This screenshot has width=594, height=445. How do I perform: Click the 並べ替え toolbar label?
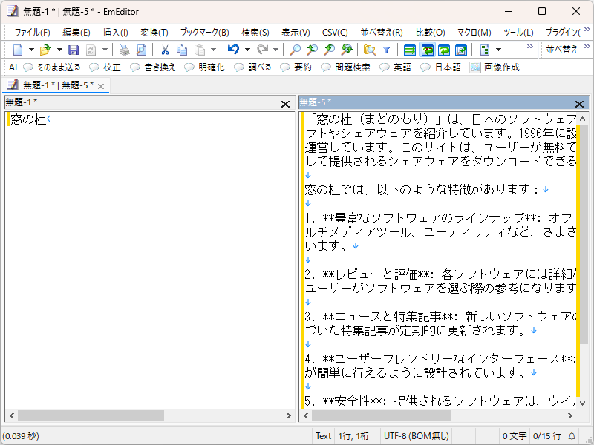click(562, 50)
